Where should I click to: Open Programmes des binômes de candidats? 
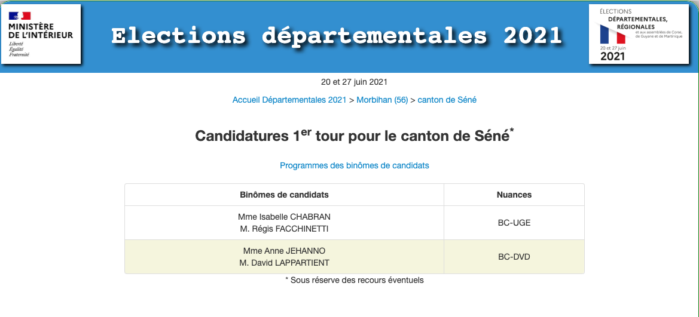(355, 165)
